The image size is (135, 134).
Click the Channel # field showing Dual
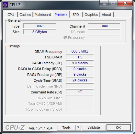tap(104, 26)
